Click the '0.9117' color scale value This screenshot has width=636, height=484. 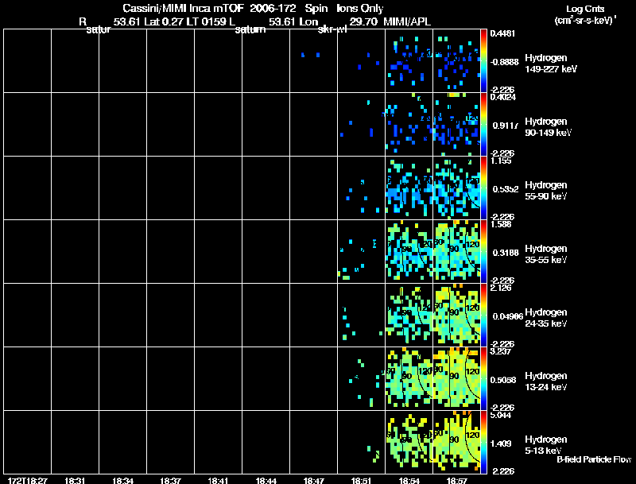tap(506, 126)
